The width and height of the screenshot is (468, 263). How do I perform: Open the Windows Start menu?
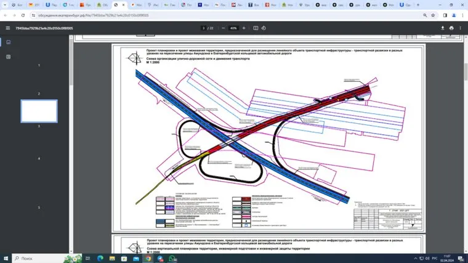[6, 258]
